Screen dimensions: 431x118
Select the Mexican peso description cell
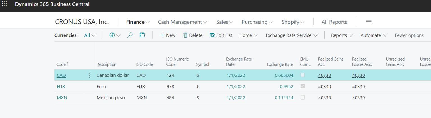pyautogui.click(x=111, y=98)
